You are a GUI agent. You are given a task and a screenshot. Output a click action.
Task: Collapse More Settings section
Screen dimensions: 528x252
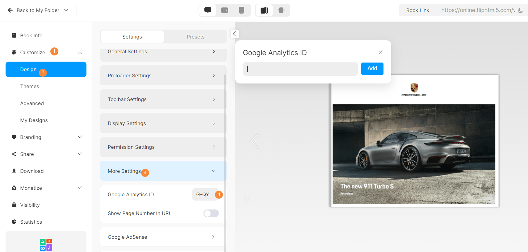point(163,171)
